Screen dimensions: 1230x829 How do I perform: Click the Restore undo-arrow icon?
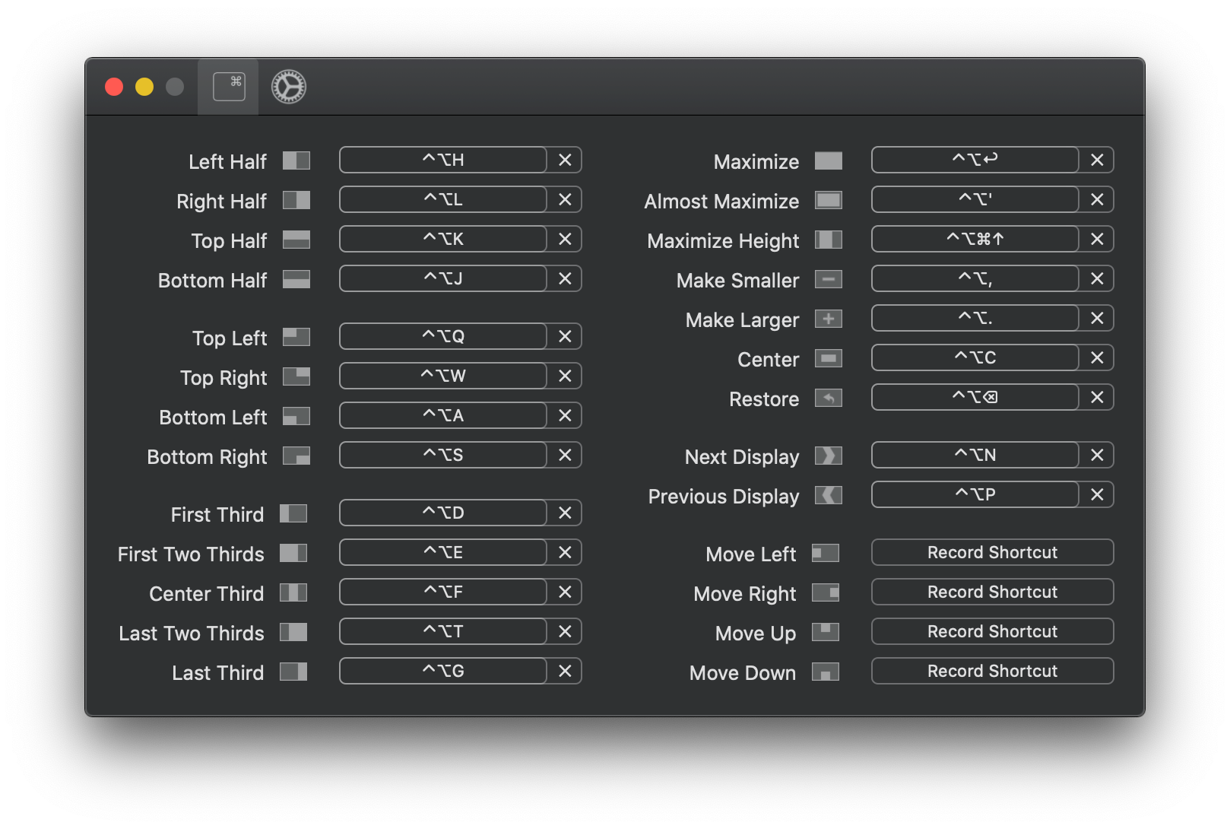(x=829, y=398)
